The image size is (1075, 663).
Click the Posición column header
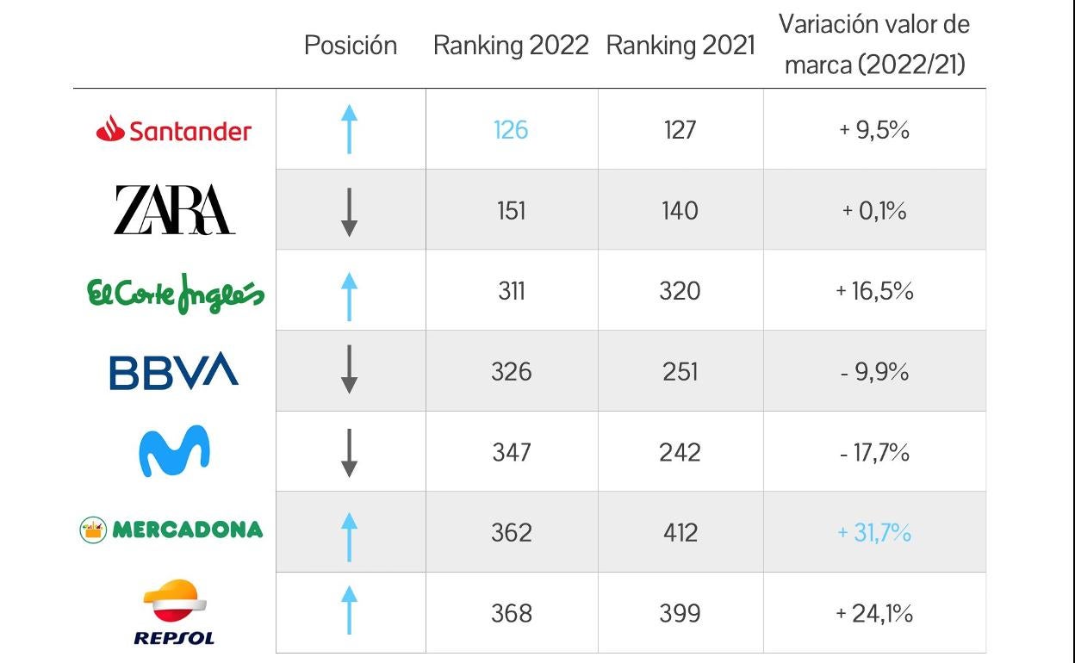click(351, 46)
